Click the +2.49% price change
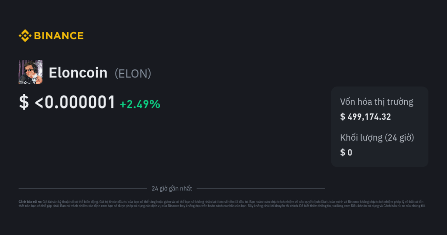Viewport: 447px width, 235px height. click(140, 104)
